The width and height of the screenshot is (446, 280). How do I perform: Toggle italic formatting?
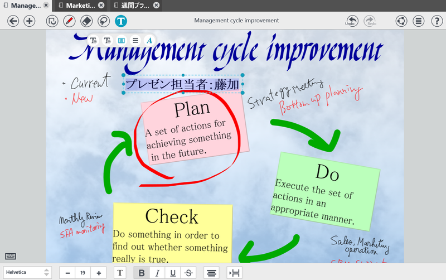(157, 273)
